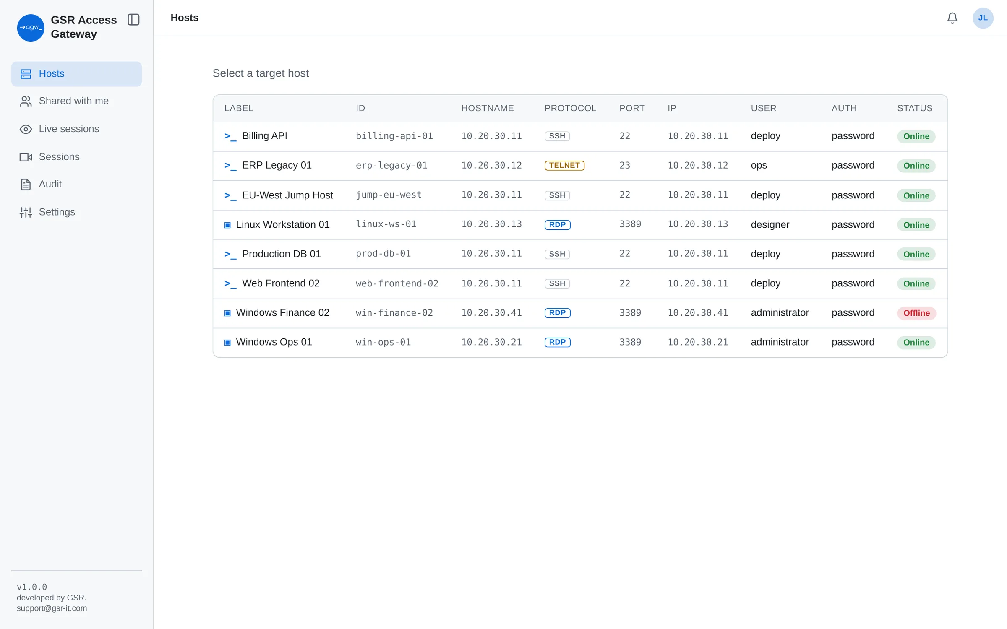
Task: Click the designer user cell
Action: [x=770, y=224]
